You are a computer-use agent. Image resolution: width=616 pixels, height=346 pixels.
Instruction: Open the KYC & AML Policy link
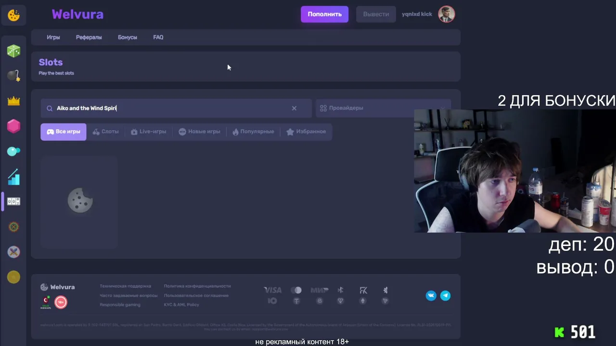click(x=181, y=305)
